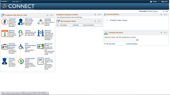Click Sign out

[x=164, y=2]
